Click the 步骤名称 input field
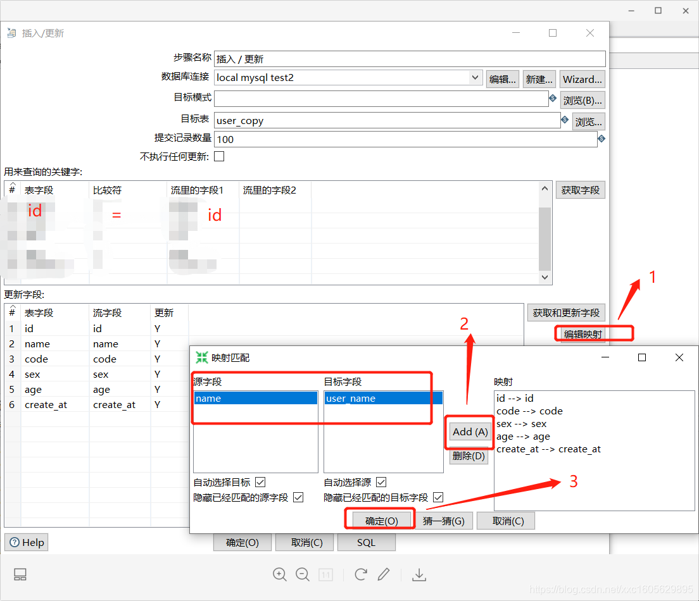 [x=410, y=59]
